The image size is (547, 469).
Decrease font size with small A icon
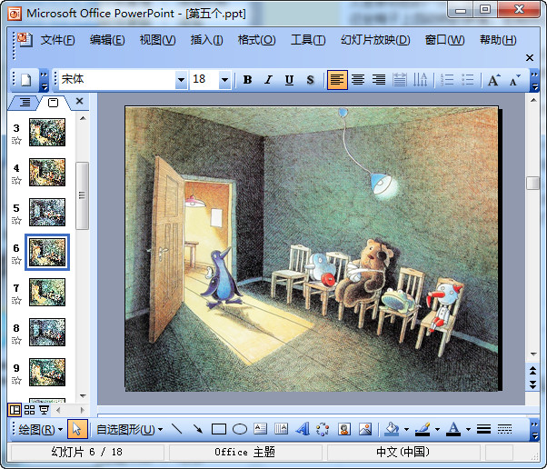pos(514,80)
